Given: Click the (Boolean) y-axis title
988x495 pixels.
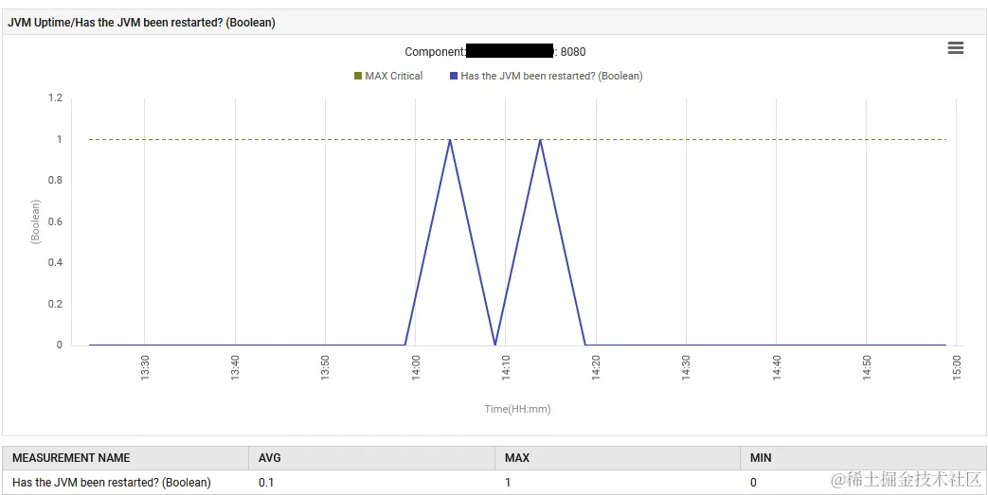Looking at the screenshot, I should tap(36, 221).
